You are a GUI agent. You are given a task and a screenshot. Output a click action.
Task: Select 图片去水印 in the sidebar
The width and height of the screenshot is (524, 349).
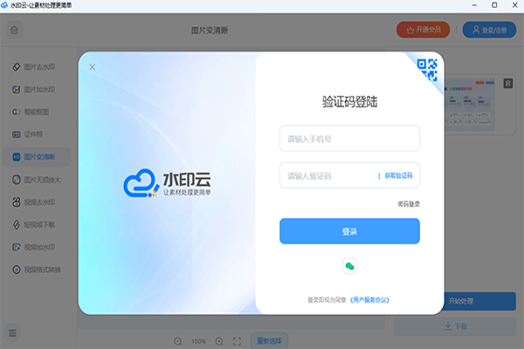click(34, 67)
